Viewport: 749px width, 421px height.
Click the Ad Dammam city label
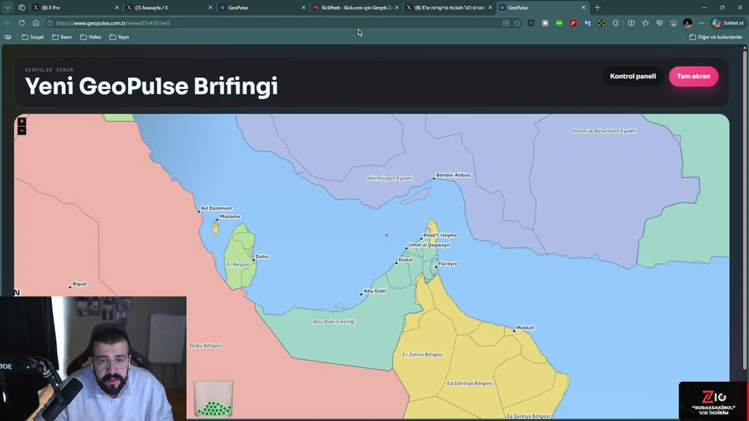pos(217,208)
